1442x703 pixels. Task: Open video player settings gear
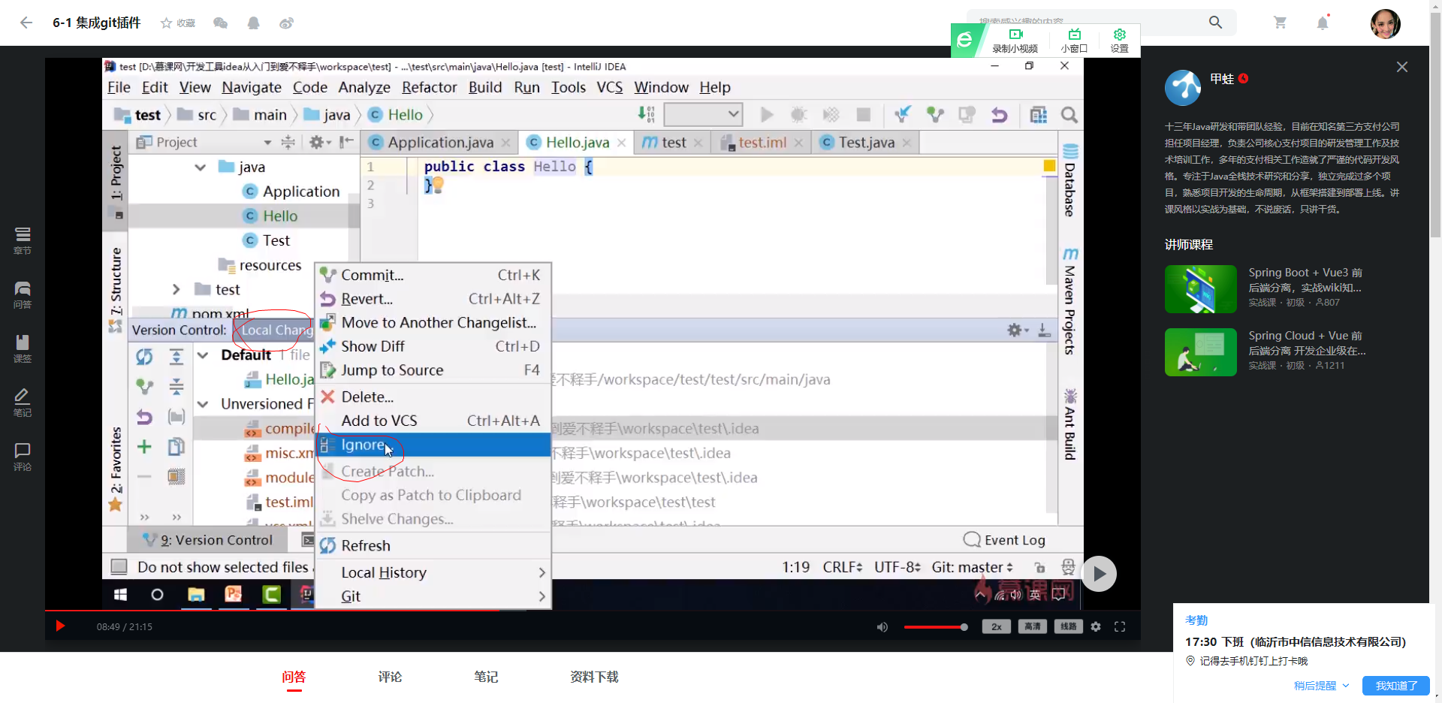coord(1096,626)
